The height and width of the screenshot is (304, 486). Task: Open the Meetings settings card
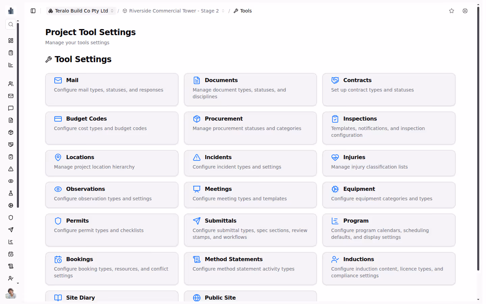[250, 195]
